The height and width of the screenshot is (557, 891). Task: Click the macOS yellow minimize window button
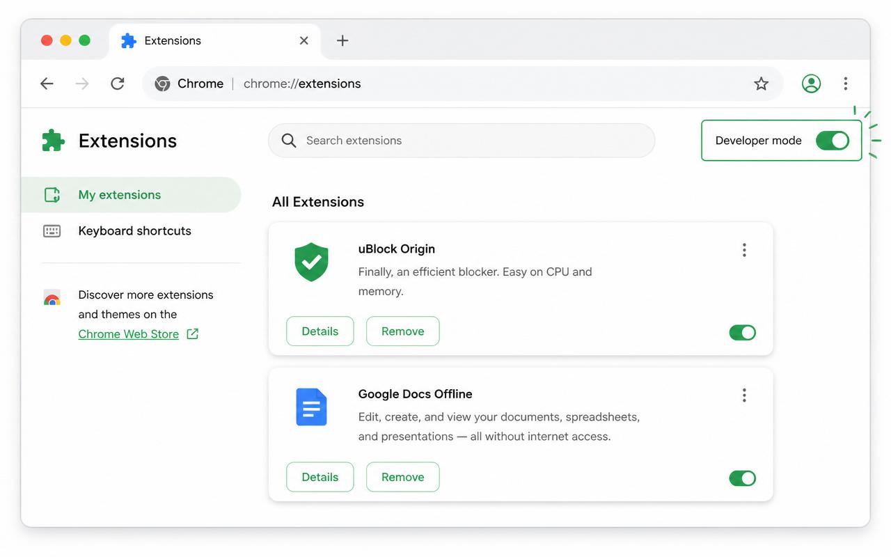[65, 40]
